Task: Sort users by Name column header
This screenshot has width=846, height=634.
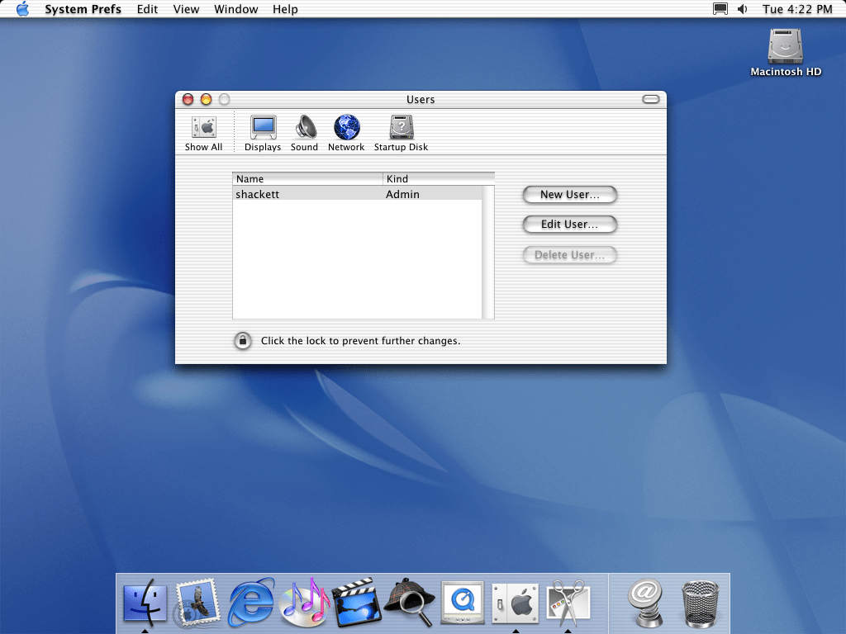Action: (x=307, y=178)
